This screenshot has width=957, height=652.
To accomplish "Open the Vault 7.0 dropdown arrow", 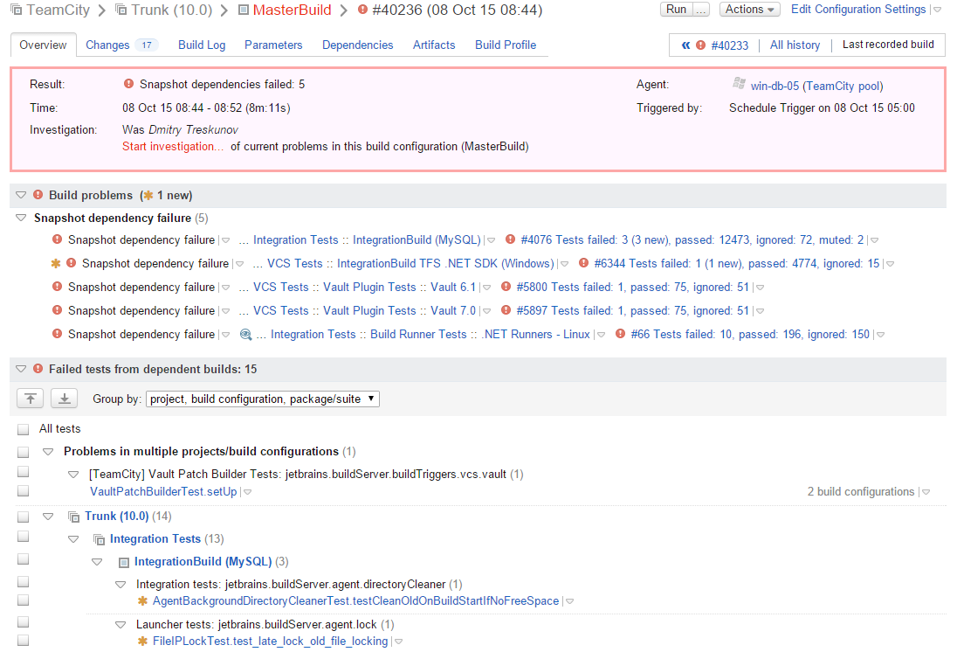I will point(486,311).
